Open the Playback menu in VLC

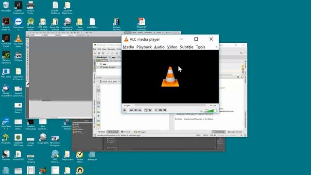click(144, 47)
